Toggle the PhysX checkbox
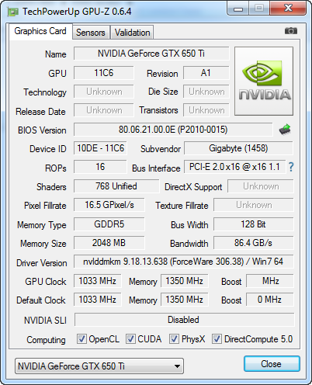 click(x=174, y=339)
